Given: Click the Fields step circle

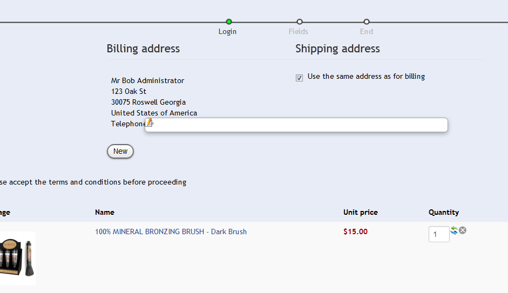Looking at the screenshot, I should pyautogui.click(x=300, y=22).
